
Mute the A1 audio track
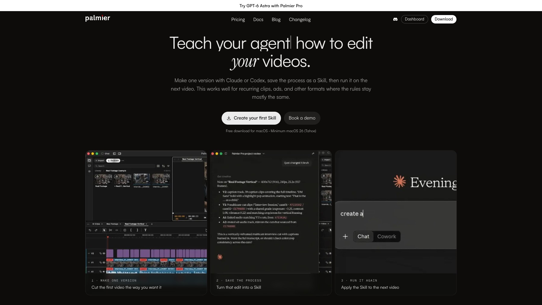point(104,272)
